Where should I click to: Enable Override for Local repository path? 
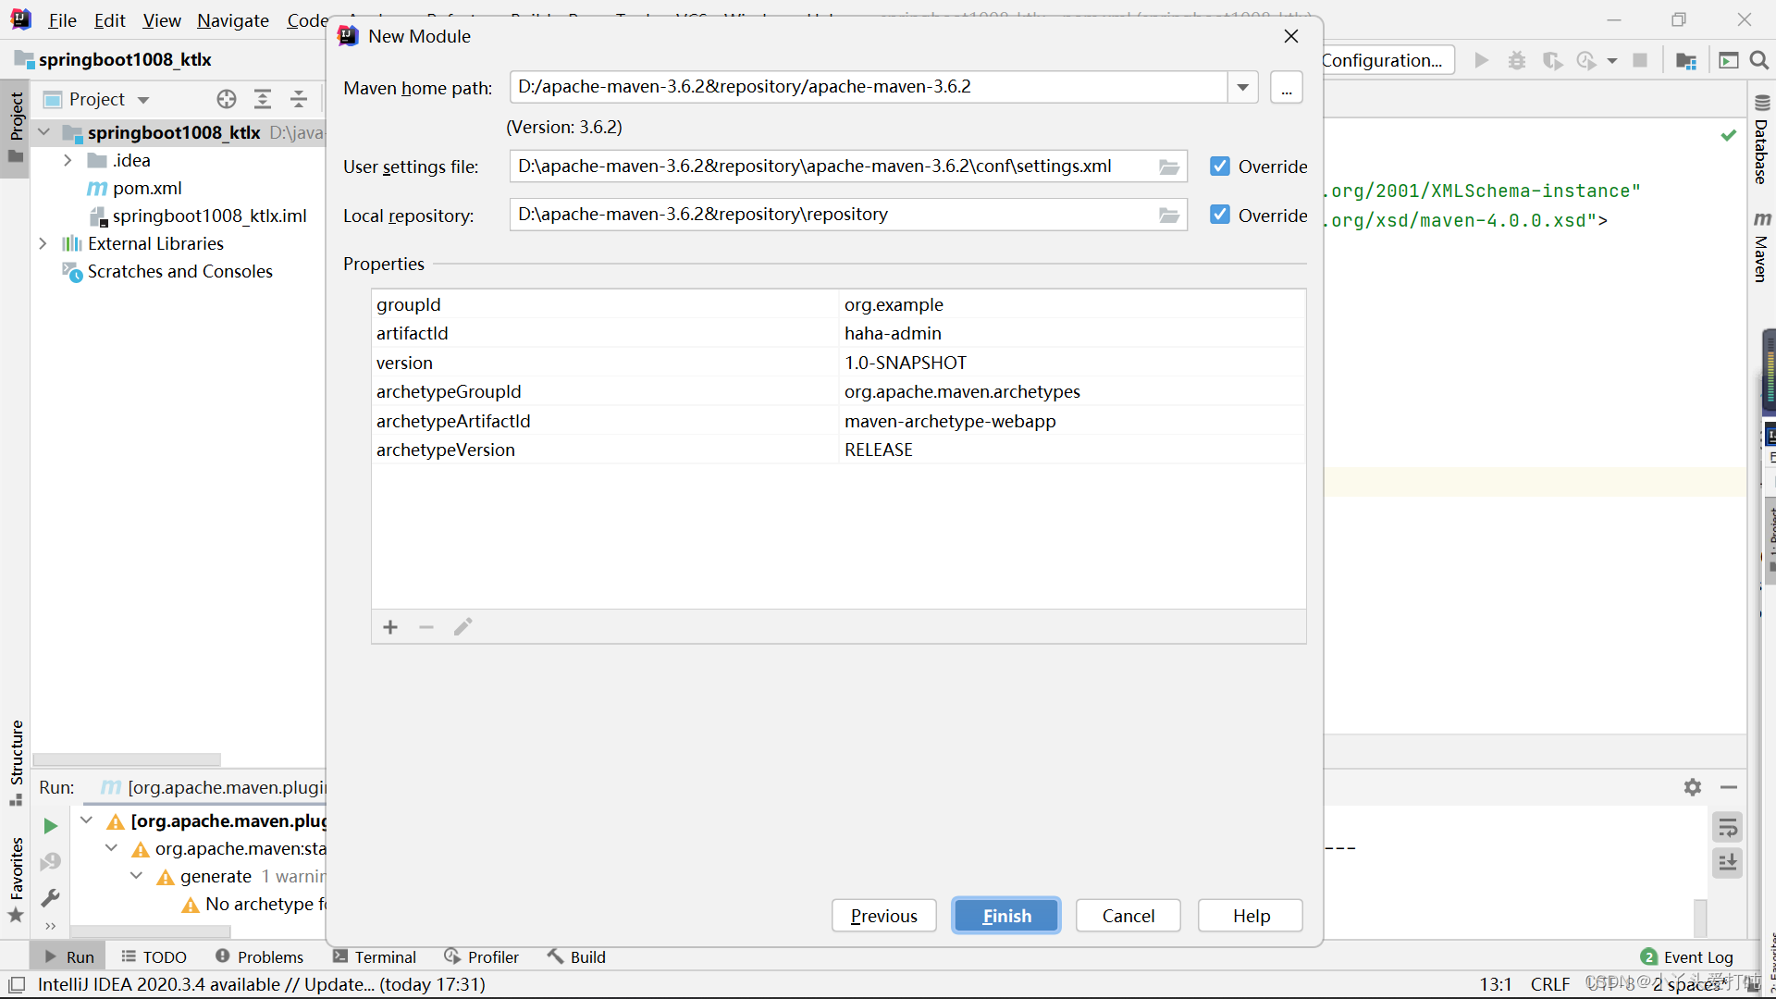[1218, 215]
